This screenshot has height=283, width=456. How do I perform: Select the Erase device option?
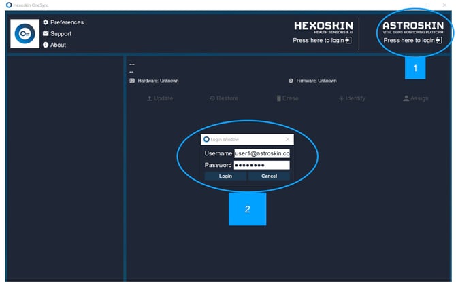point(287,98)
